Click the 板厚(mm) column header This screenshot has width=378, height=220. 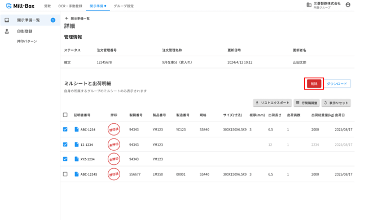tap(257, 115)
